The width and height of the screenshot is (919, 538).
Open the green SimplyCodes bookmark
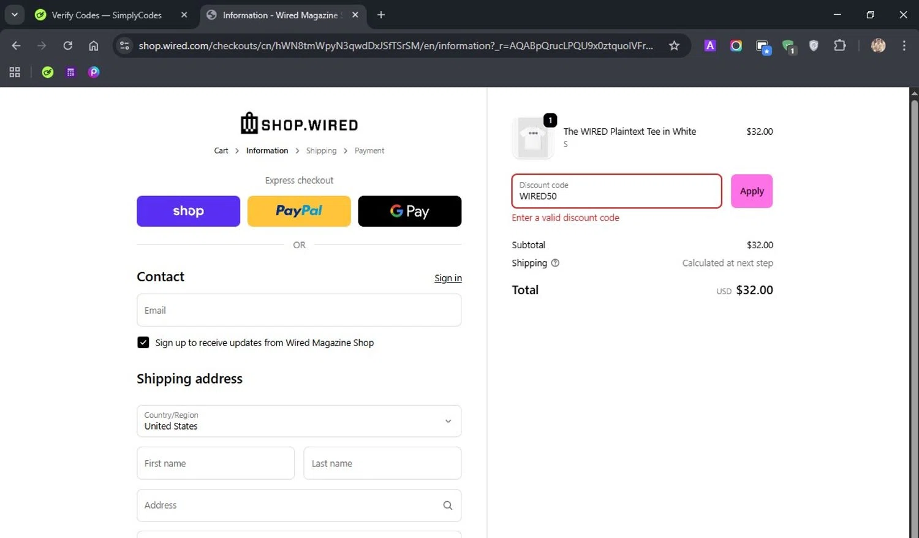point(47,72)
